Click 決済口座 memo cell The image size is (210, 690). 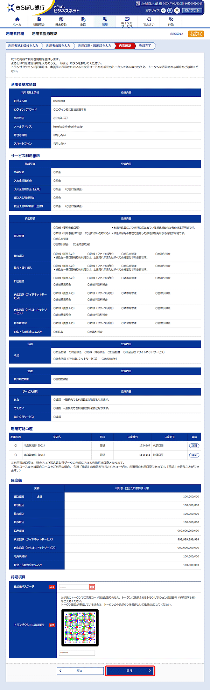(158, 455)
